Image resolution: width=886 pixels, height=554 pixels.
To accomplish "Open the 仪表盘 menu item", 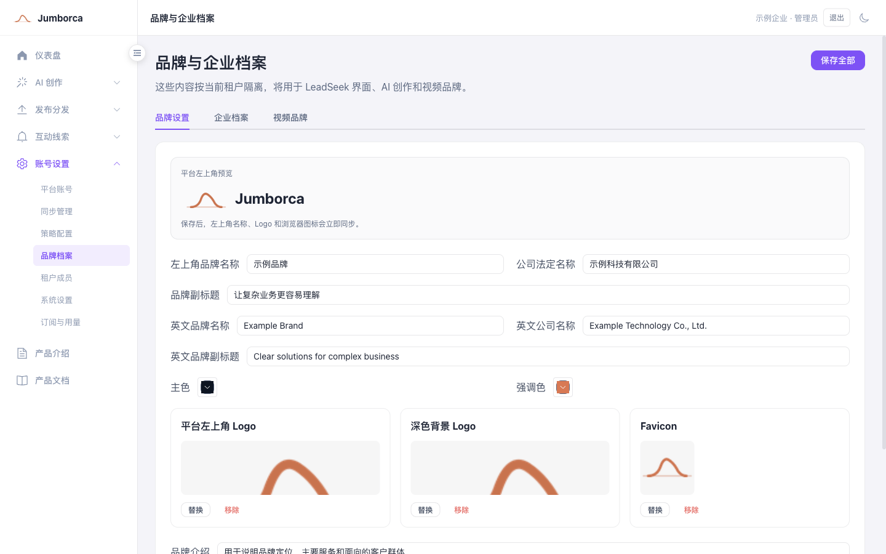I will coord(69,55).
